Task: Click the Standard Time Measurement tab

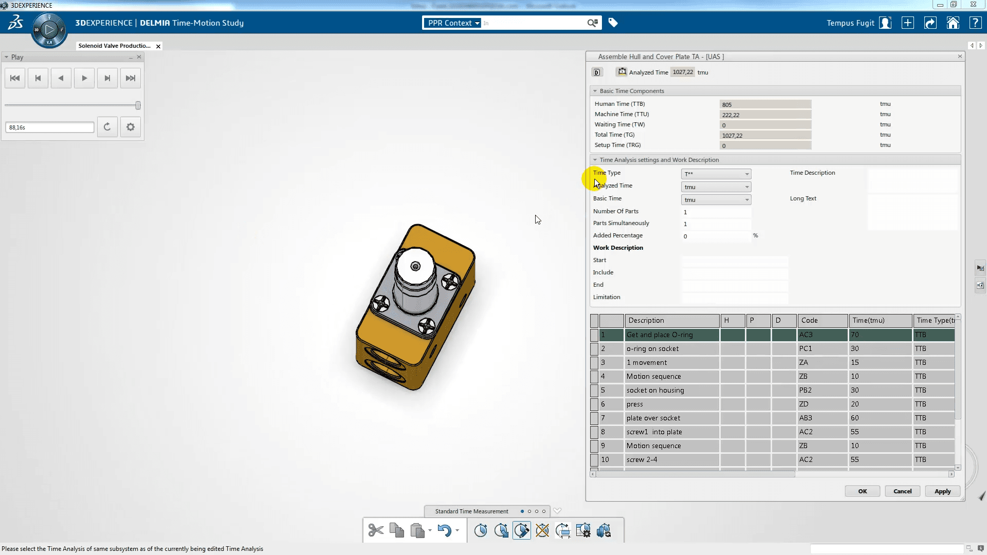Action: pos(472,511)
